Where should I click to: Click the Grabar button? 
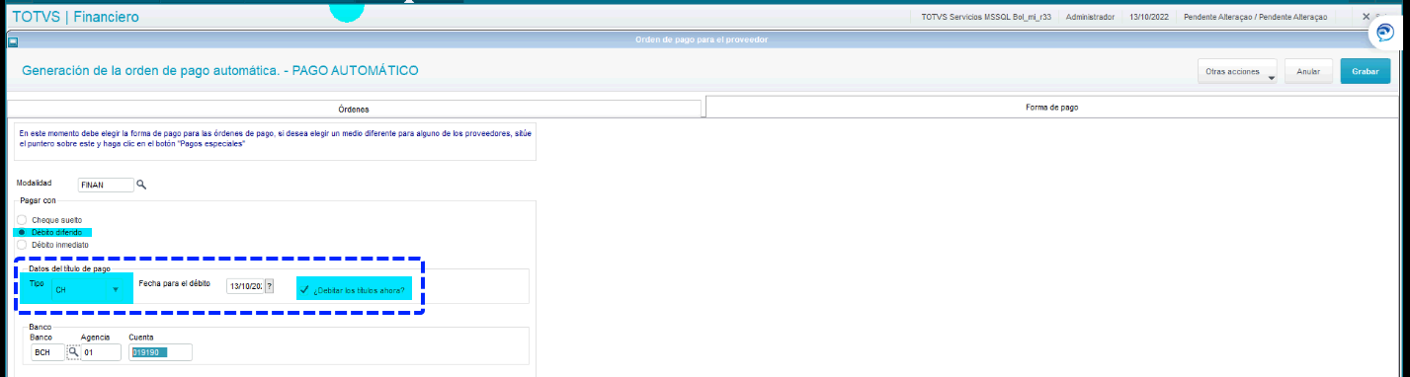click(x=1365, y=72)
